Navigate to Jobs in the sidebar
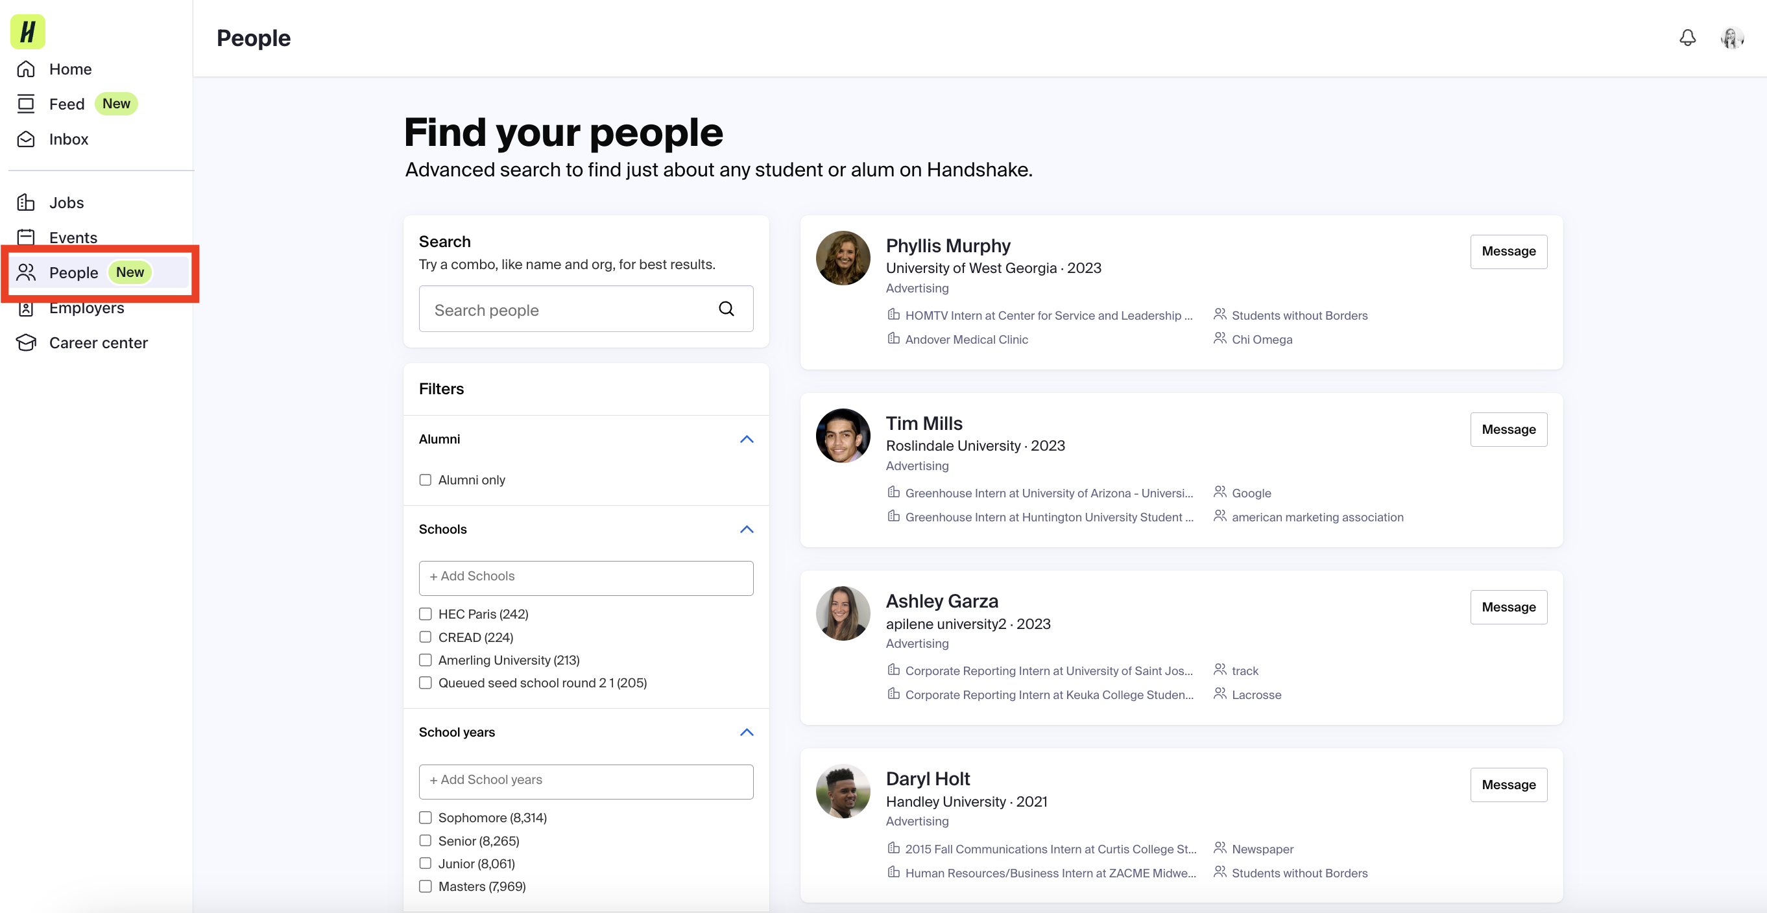Image resolution: width=1767 pixels, height=913 pixels. pyautogui.click(x=67, y=202)
